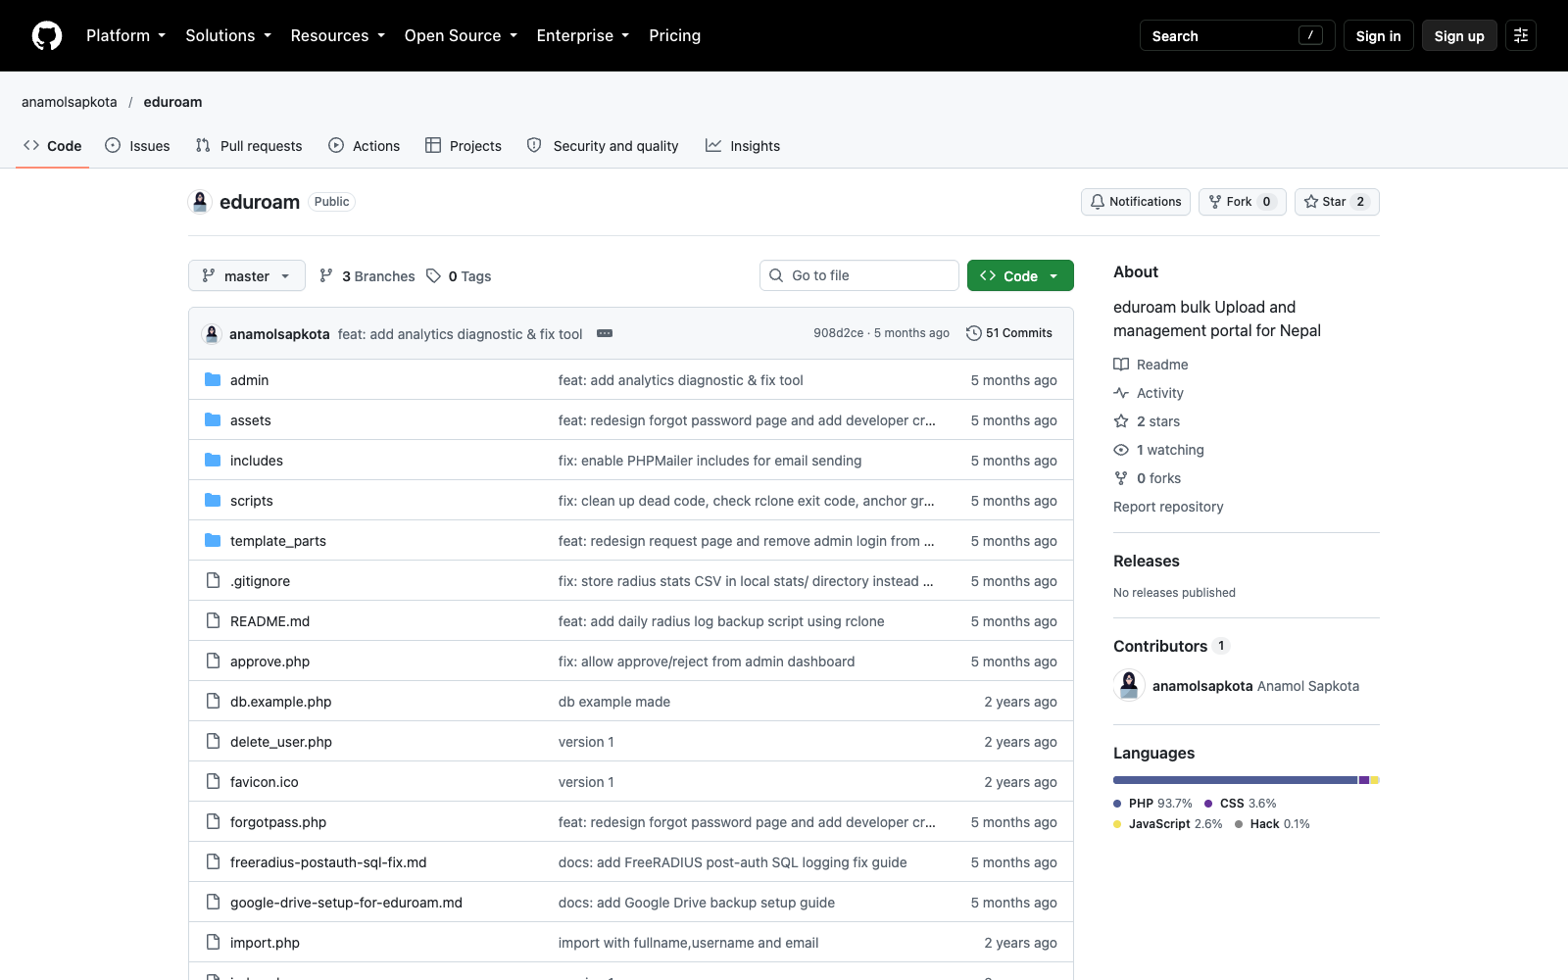Click the approve.php file icon
The width and height of the screenshot is (1568, 980).
click(x=213, y=661)
